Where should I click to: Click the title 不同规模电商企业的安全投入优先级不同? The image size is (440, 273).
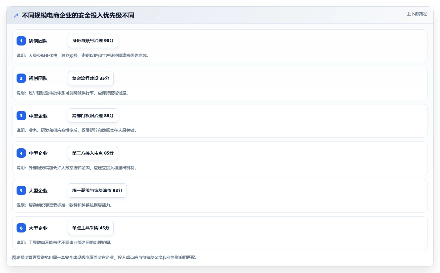tap(78, 15)
